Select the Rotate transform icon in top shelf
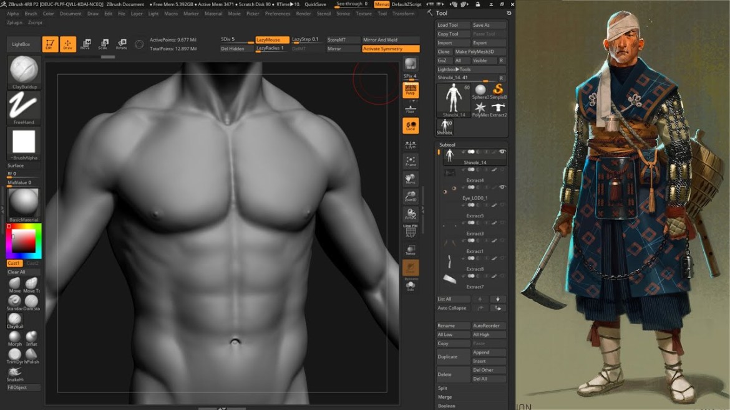 pyautogui.click(x=121, y=44)
